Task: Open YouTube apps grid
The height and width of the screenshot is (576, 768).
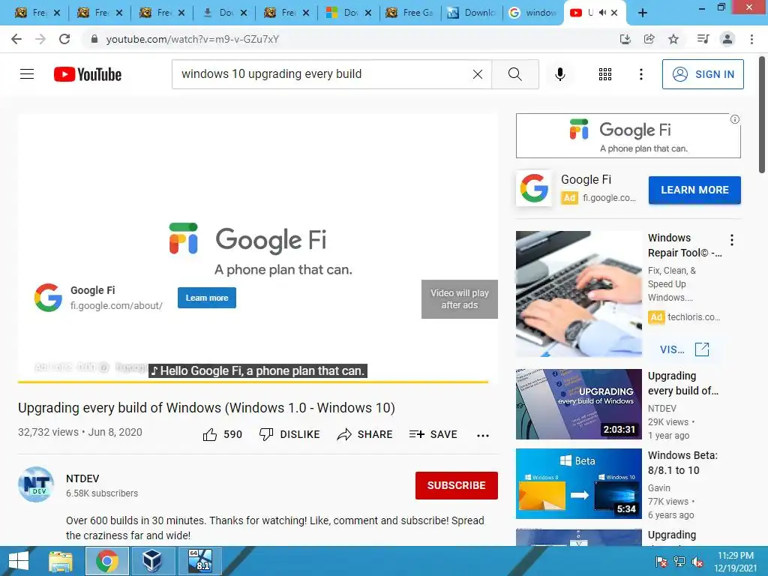Action: point(605,74)
